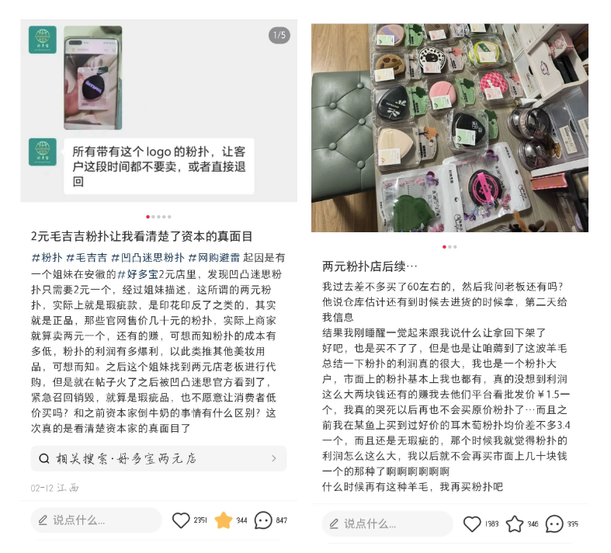611x553 pixels.
Task: Open hashtag #凹凸迷思粉扑
Action: point(148,258)
